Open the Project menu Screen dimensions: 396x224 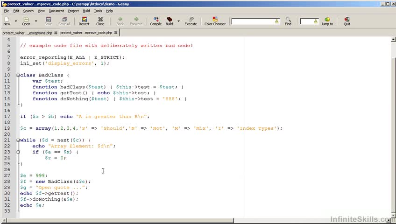point(73,11)
